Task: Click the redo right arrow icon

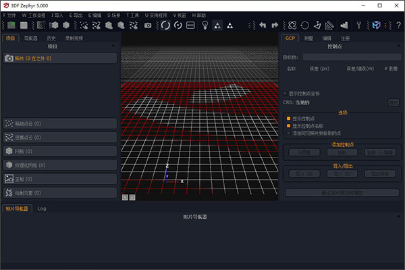Action: [x=275, y=25]
